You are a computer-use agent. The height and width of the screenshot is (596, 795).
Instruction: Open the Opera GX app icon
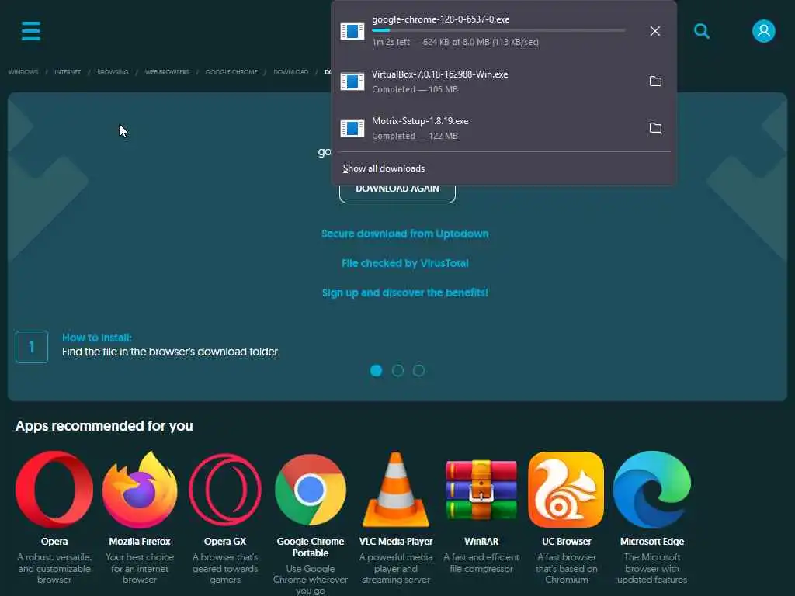pos(225,490)
